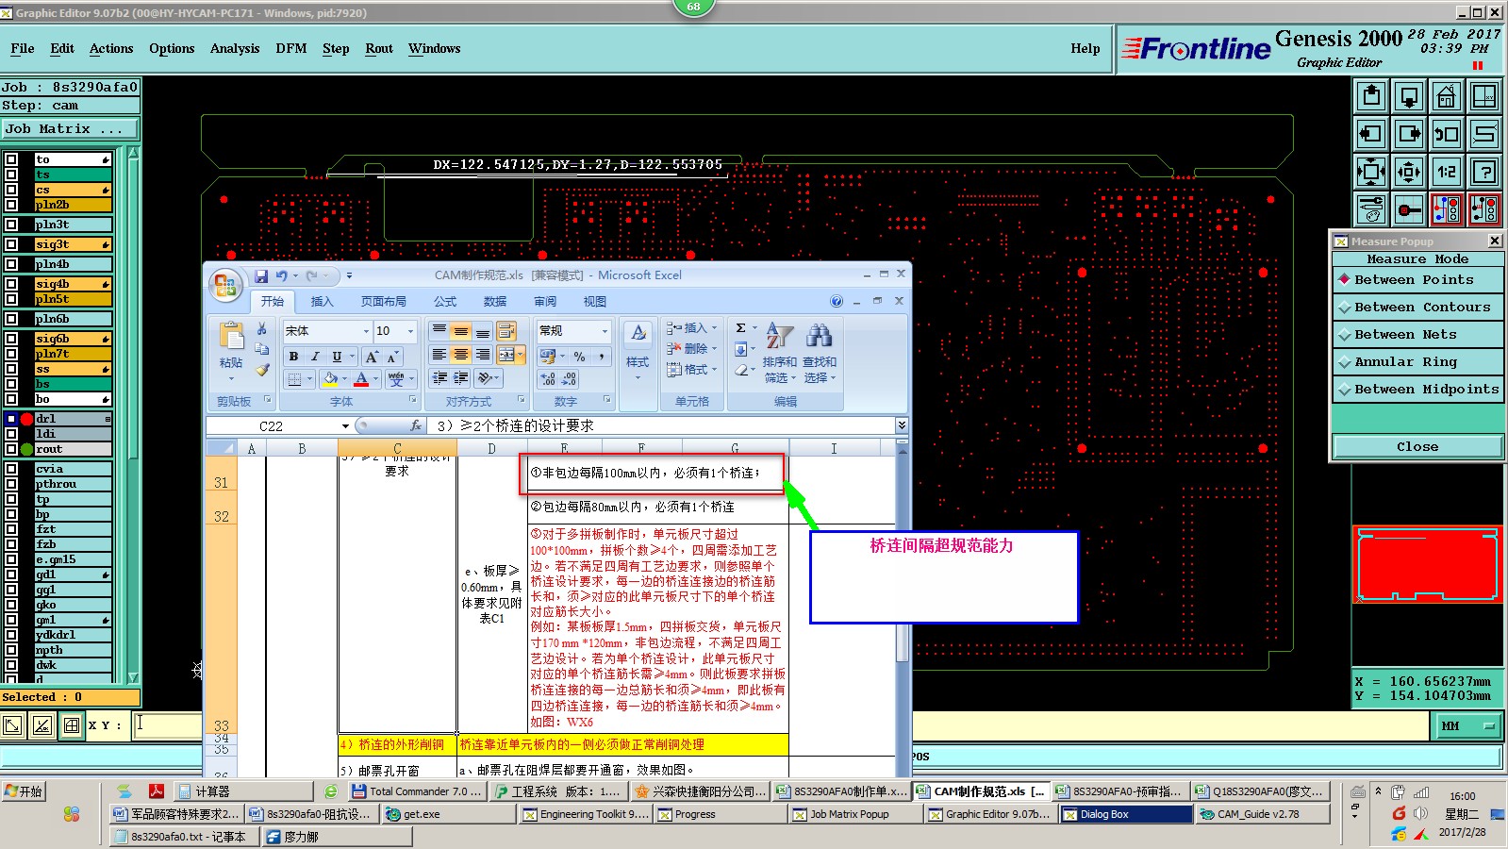Open the Actions menu
The height and width of the screenshot is (849, 1508).
(111, 48)
